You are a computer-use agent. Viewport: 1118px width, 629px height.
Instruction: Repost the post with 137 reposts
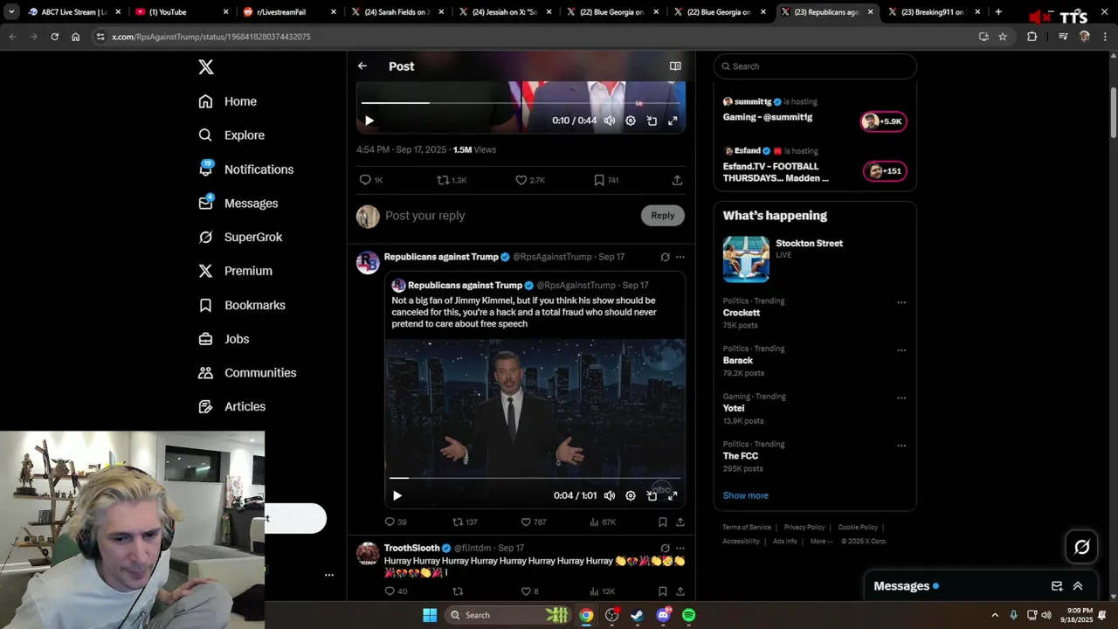coord(465,522)
